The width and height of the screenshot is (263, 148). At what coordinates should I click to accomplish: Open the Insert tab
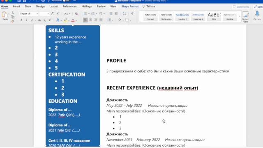tap(16, 7)
